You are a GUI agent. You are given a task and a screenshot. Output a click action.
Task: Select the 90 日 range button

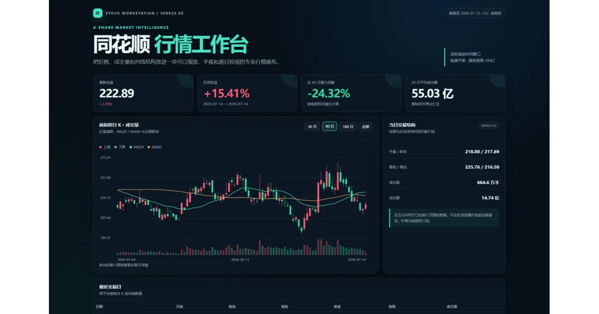[330, 127]
